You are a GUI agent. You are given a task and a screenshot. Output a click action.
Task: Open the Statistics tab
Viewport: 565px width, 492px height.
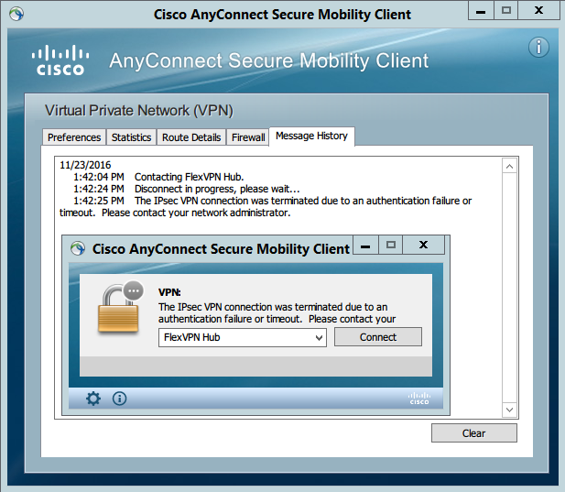tap(131, 137)
